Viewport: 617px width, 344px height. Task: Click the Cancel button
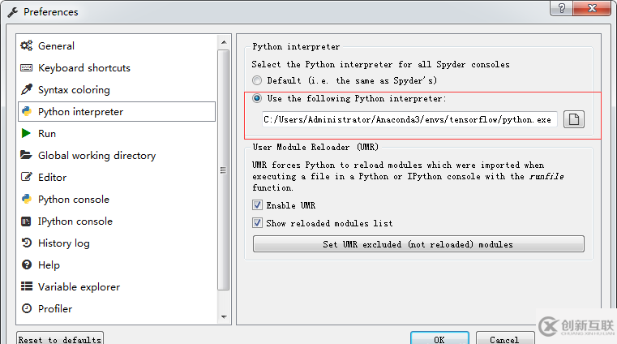coord(505,338)
